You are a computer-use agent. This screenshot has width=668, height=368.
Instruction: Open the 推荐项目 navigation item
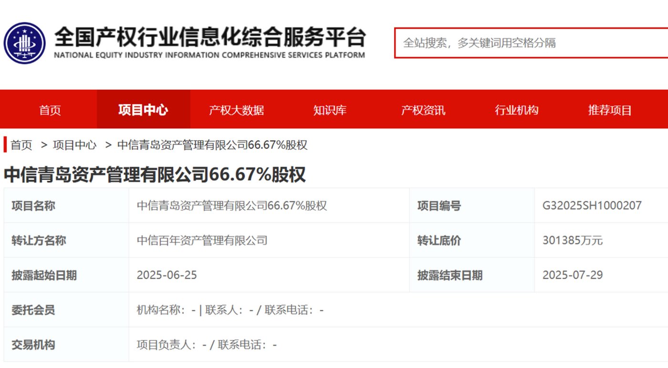[x=609, y=110]
